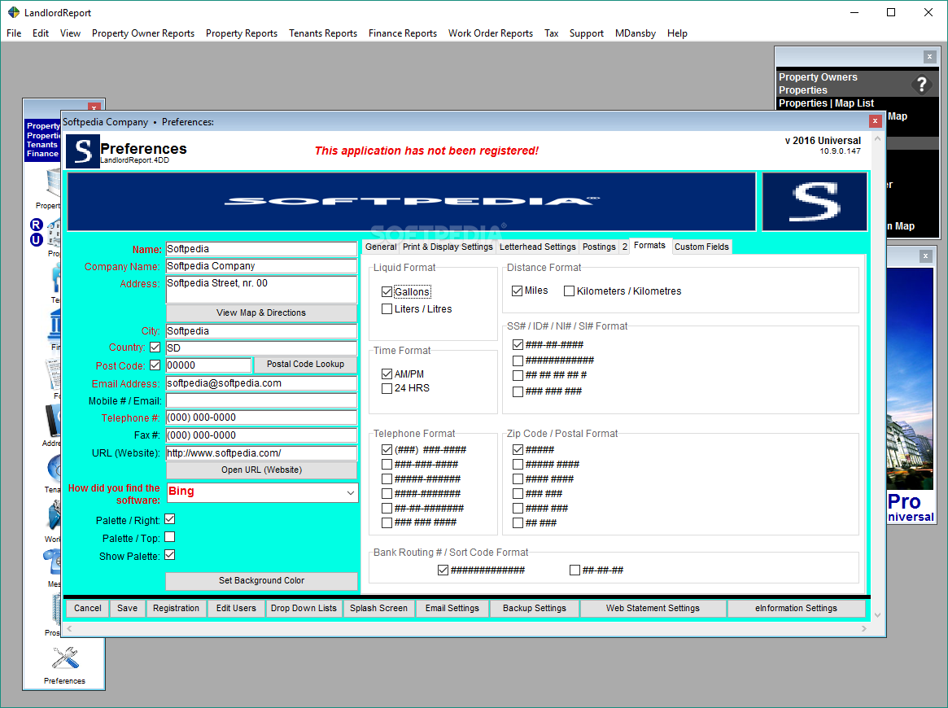Open the Tenants Reports menu
Screen dimensions: 948x708
(323, 33)
